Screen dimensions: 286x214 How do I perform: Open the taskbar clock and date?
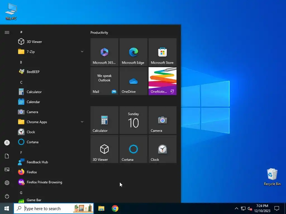(262, 208)
